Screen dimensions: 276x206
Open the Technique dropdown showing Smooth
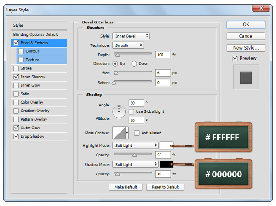[x=128, y=45]
